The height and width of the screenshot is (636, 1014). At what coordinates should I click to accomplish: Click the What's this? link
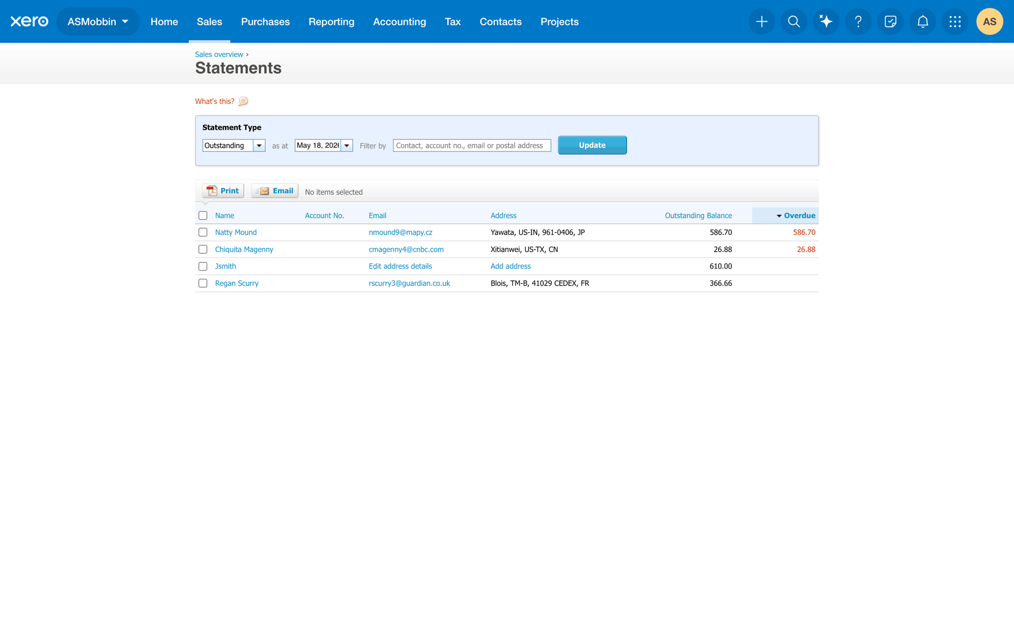pos(214,101)
